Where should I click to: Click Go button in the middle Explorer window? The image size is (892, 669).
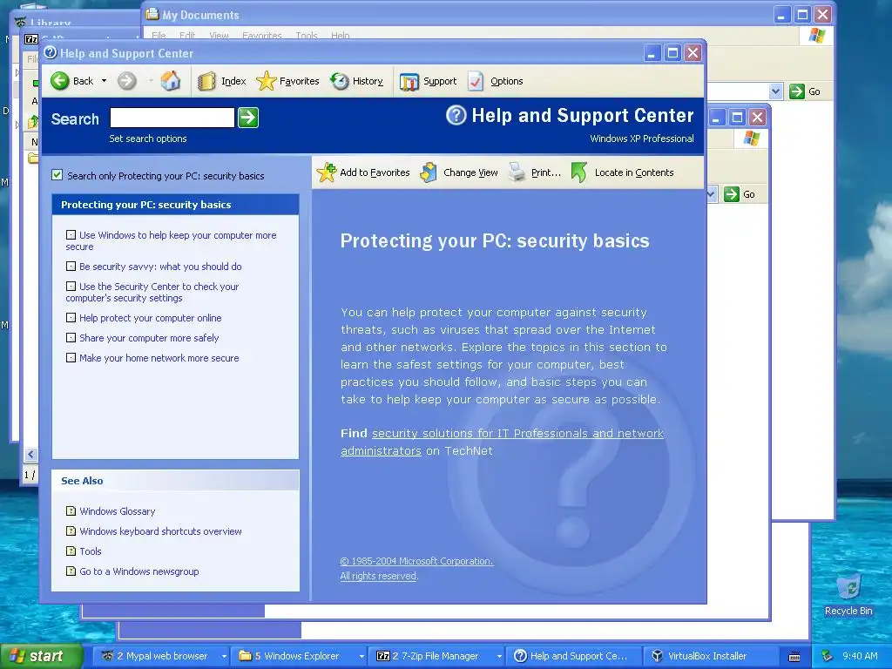pos(740,194)
